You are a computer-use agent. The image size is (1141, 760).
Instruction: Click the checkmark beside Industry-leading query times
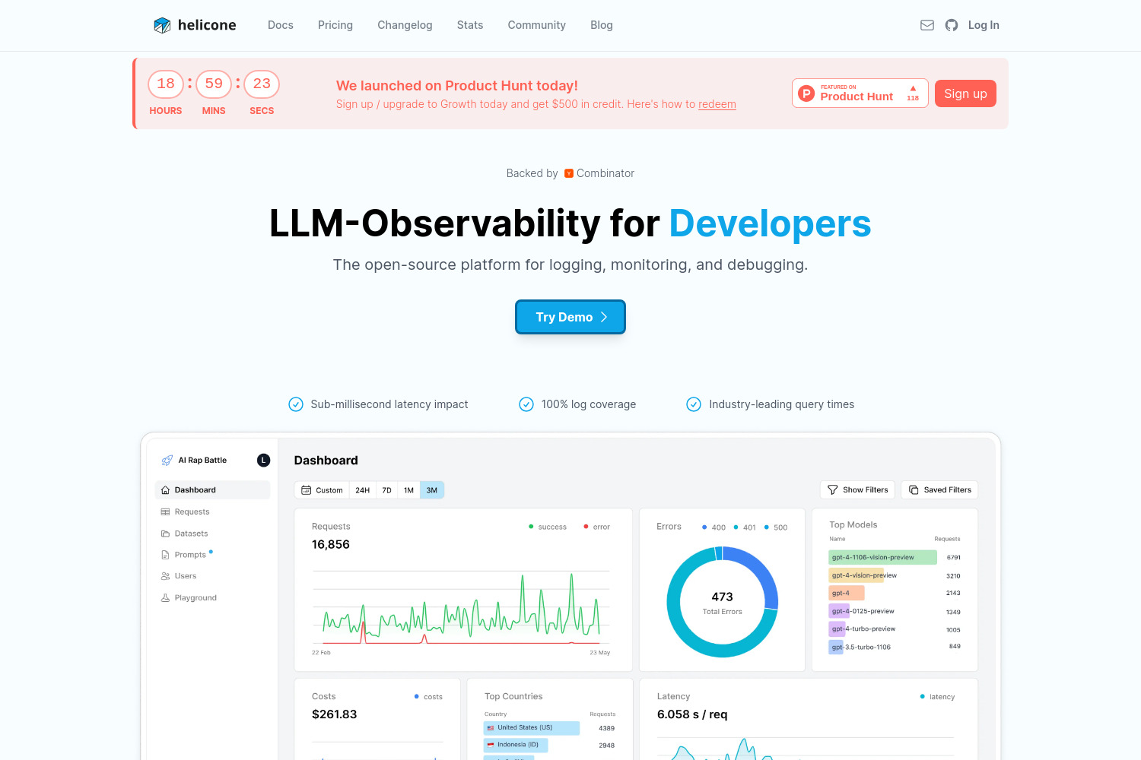click(x=694, y=404)
